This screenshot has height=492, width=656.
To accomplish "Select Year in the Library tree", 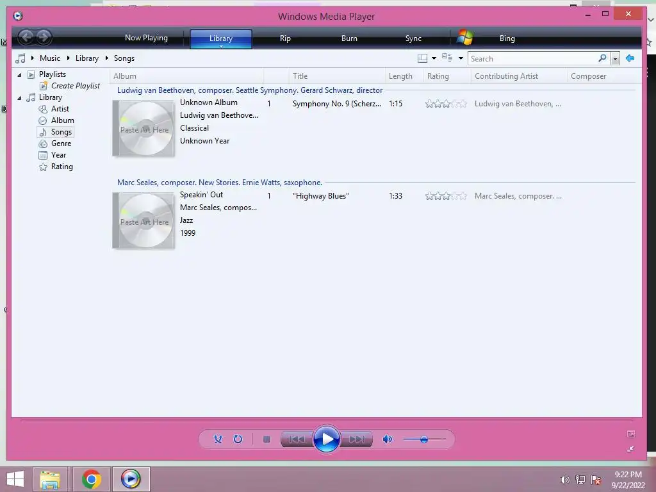I will (x=58, y=155).
